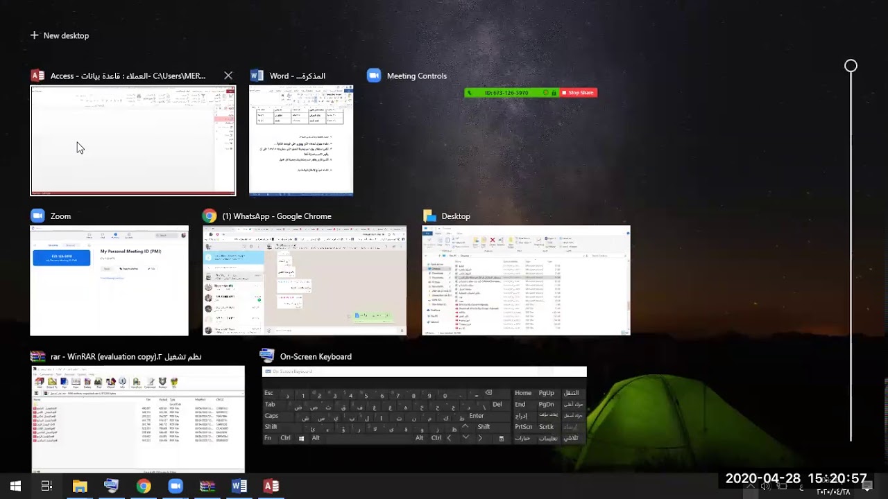The image size is (888, 499).
Task: Select the Zoom Meeting Controls window
Action: [x=531, y=93]
